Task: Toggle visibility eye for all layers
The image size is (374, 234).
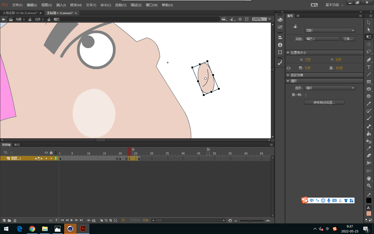Action: (46, 153)
